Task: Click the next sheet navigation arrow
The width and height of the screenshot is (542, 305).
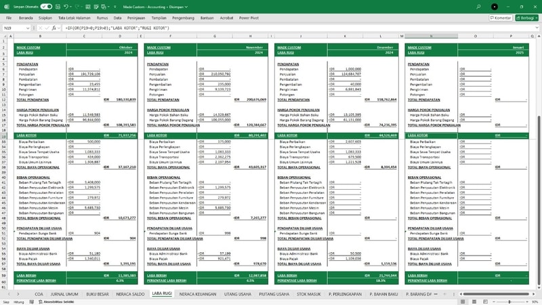Action: point(18,294)
